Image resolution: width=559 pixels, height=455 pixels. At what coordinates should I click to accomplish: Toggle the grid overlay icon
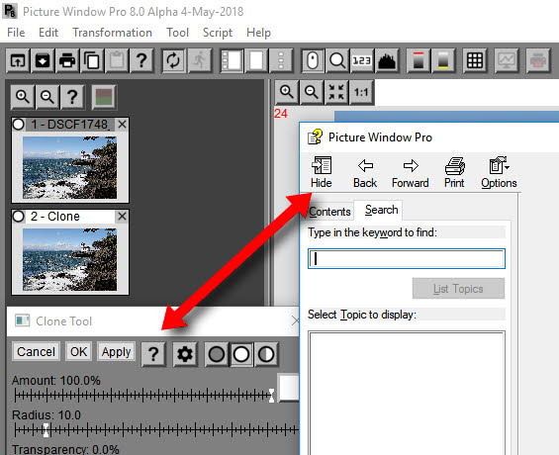(475, 60)
